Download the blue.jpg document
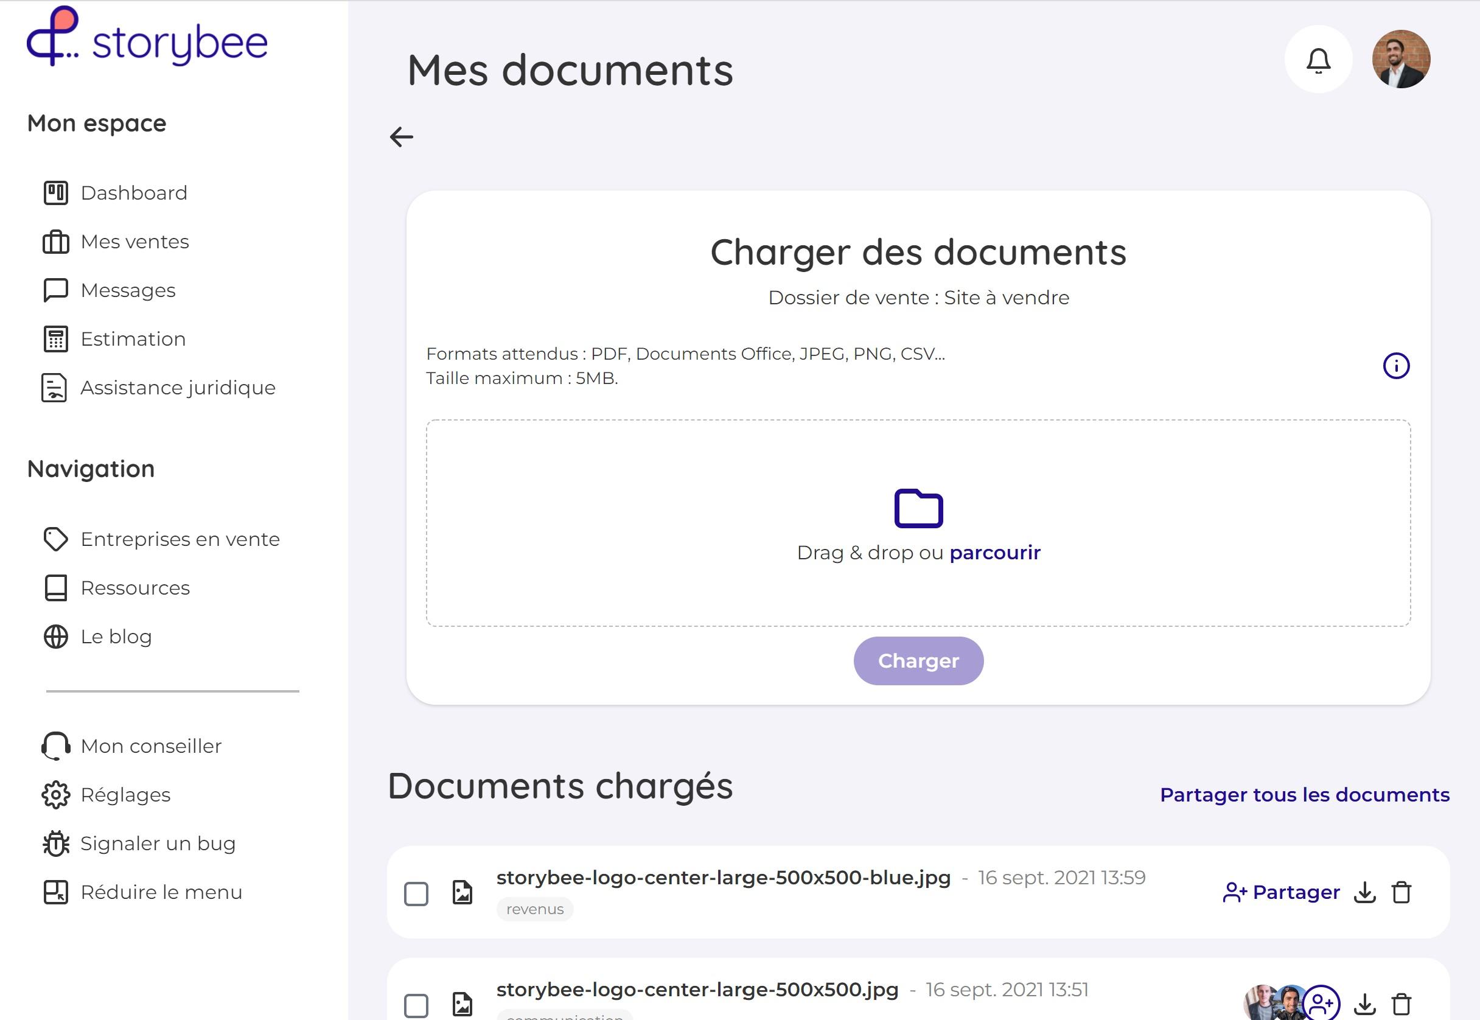 pos(1364,892)
